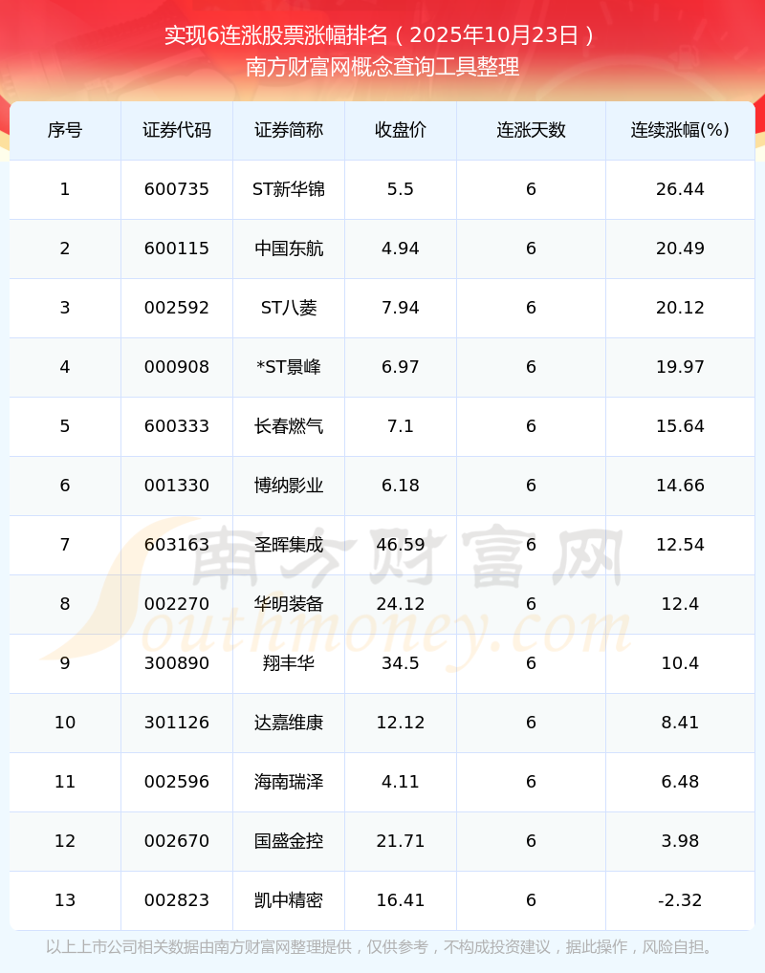Click the 连涨天数 column header

point(531,130)
